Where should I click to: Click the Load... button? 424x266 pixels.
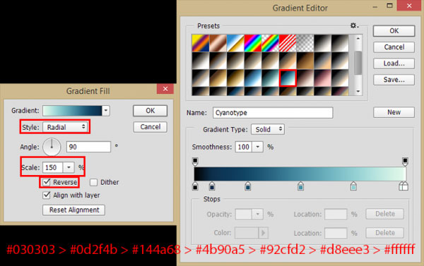click(x=394, y=64)
